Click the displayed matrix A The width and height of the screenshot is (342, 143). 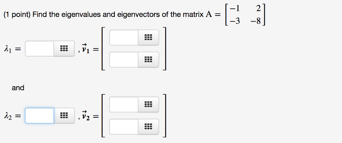pos(245,15)
